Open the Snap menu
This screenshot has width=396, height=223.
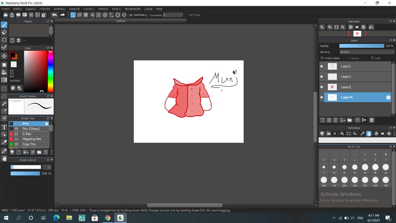click(x=74, y=9)
